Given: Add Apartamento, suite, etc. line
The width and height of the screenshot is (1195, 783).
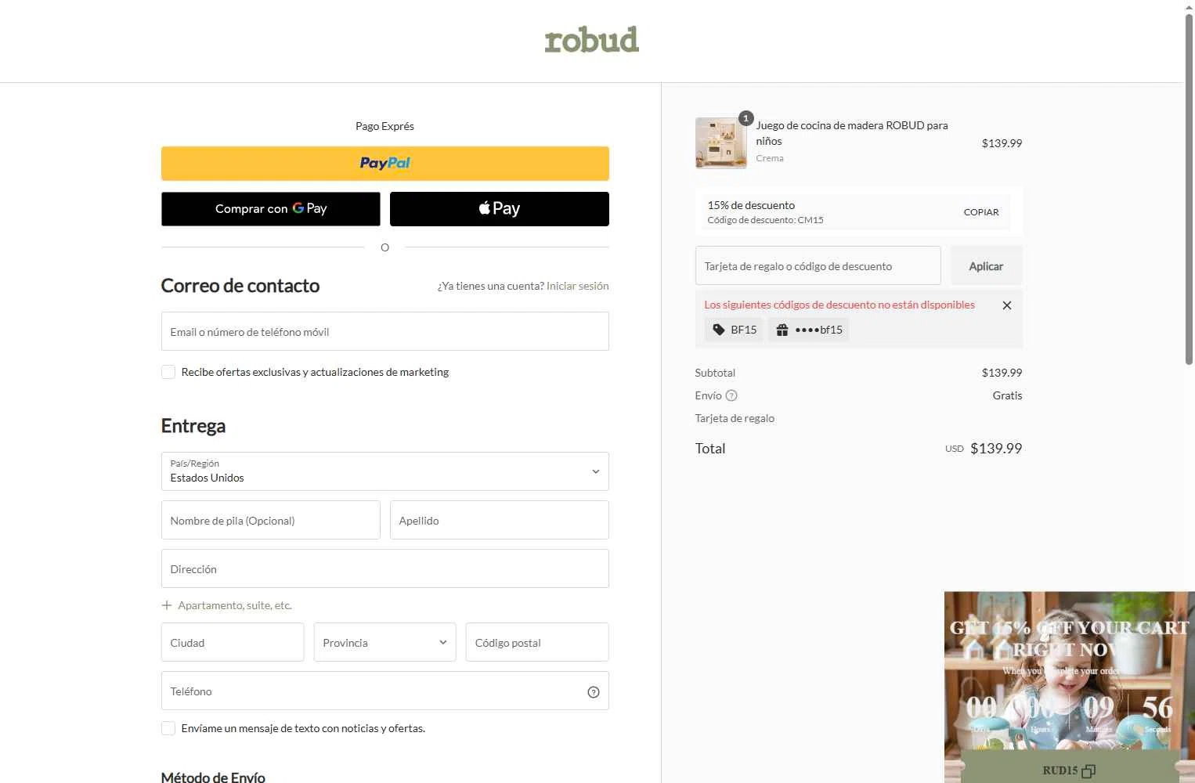Looking at the screenshot, I should [227, 605].
